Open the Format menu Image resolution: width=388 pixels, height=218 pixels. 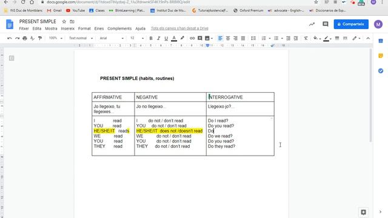[x=84, y=28]
